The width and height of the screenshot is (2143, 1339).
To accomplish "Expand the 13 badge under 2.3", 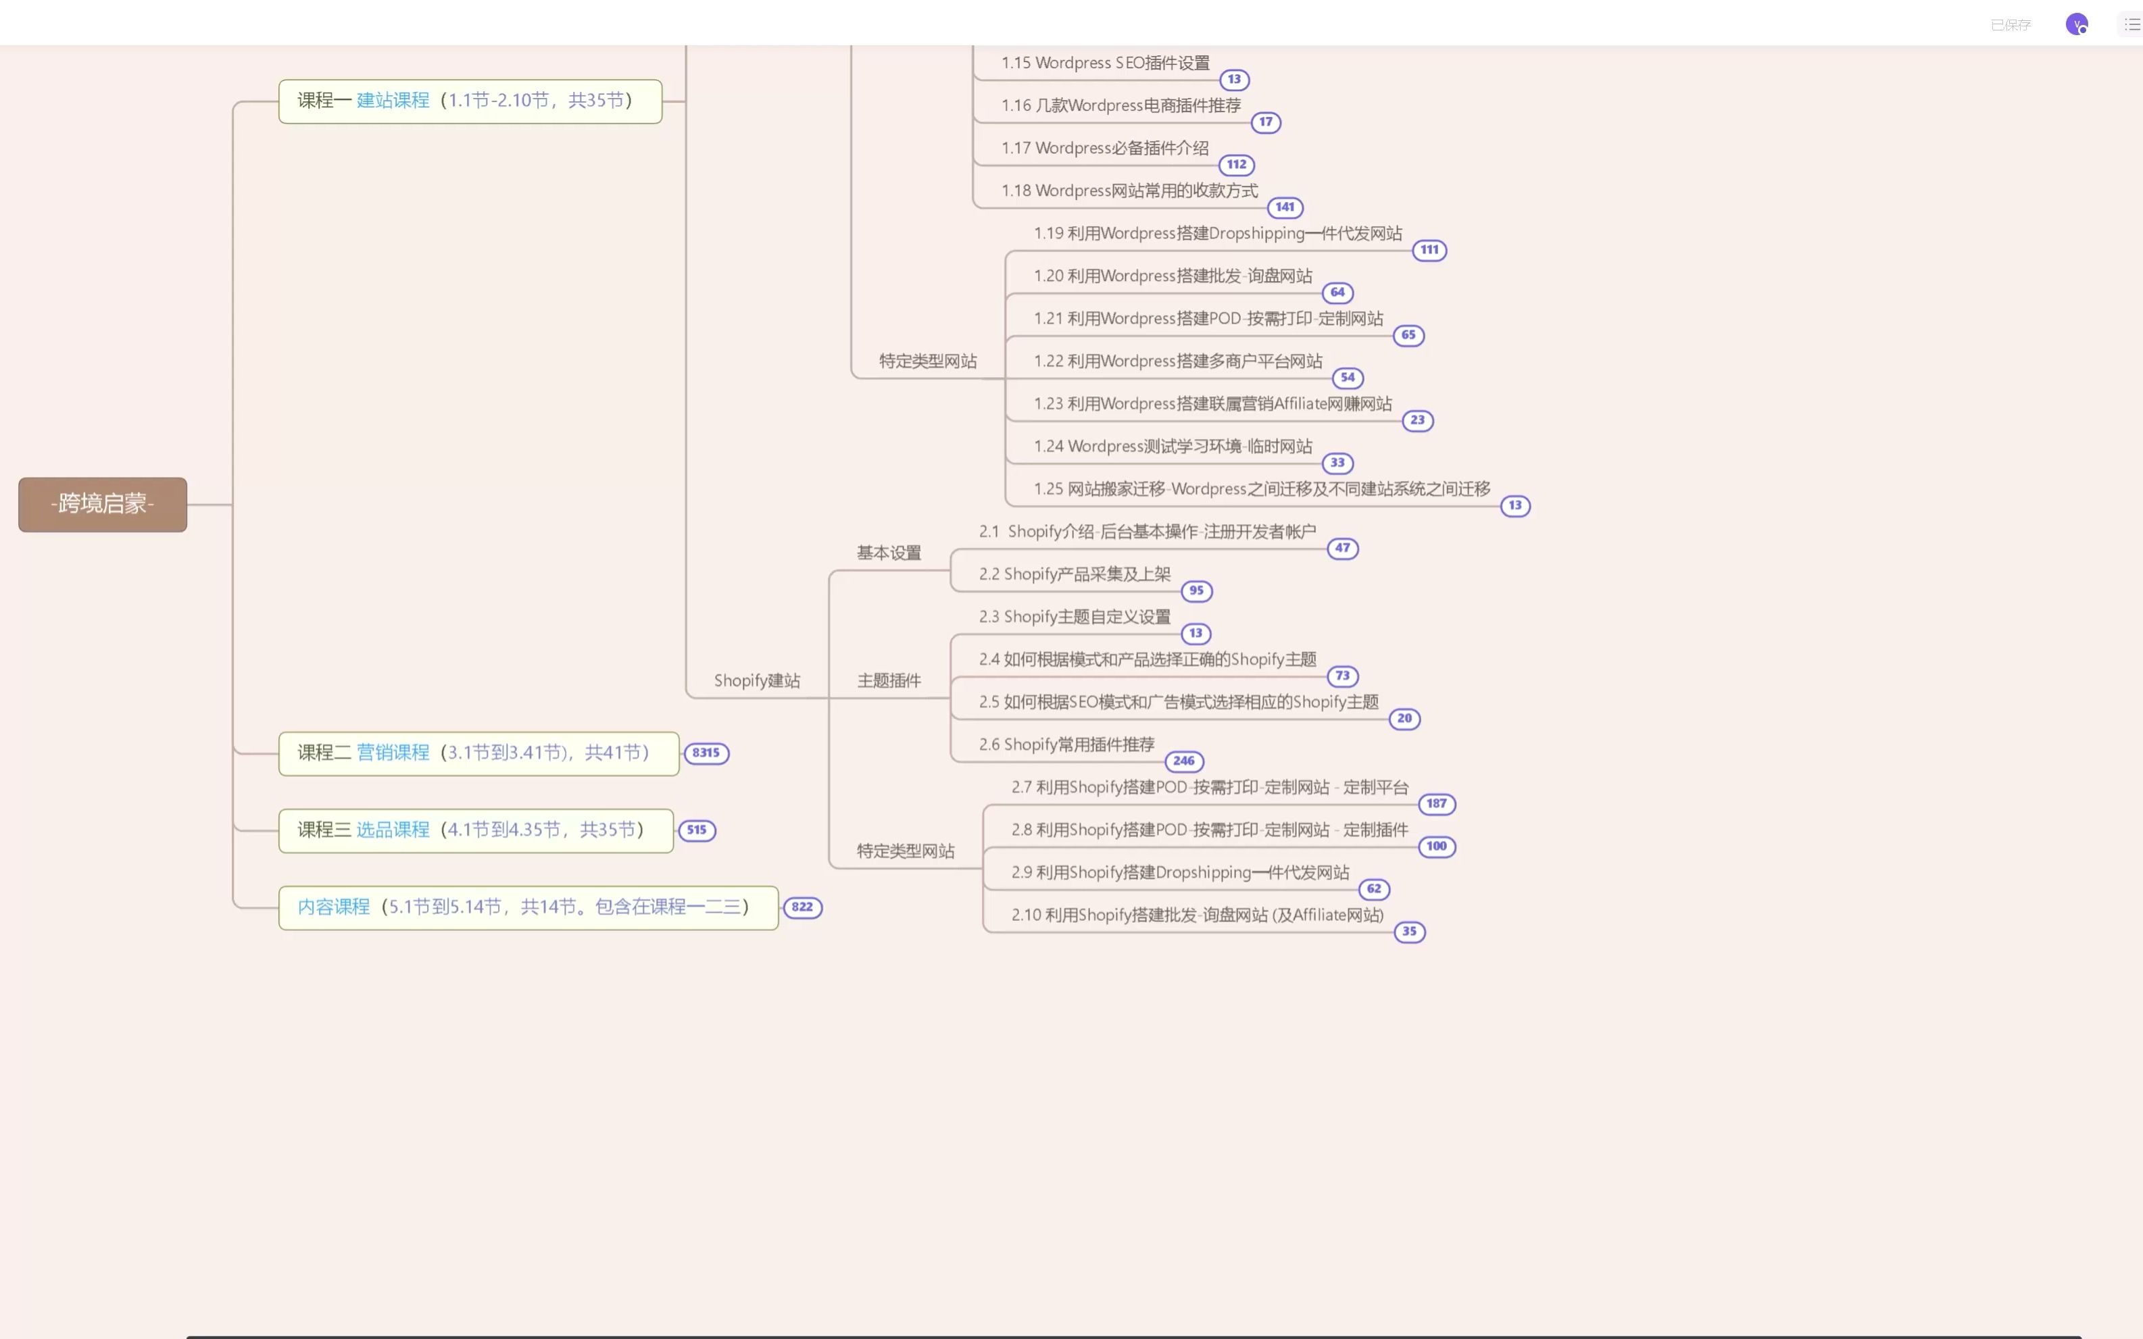I will coord(1196,633).
